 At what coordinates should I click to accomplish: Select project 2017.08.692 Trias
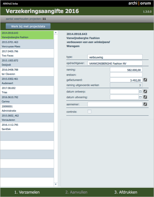click(x=27, y=90)
